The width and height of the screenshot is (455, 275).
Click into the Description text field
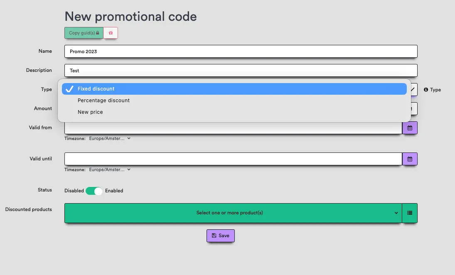pos(241,71)
